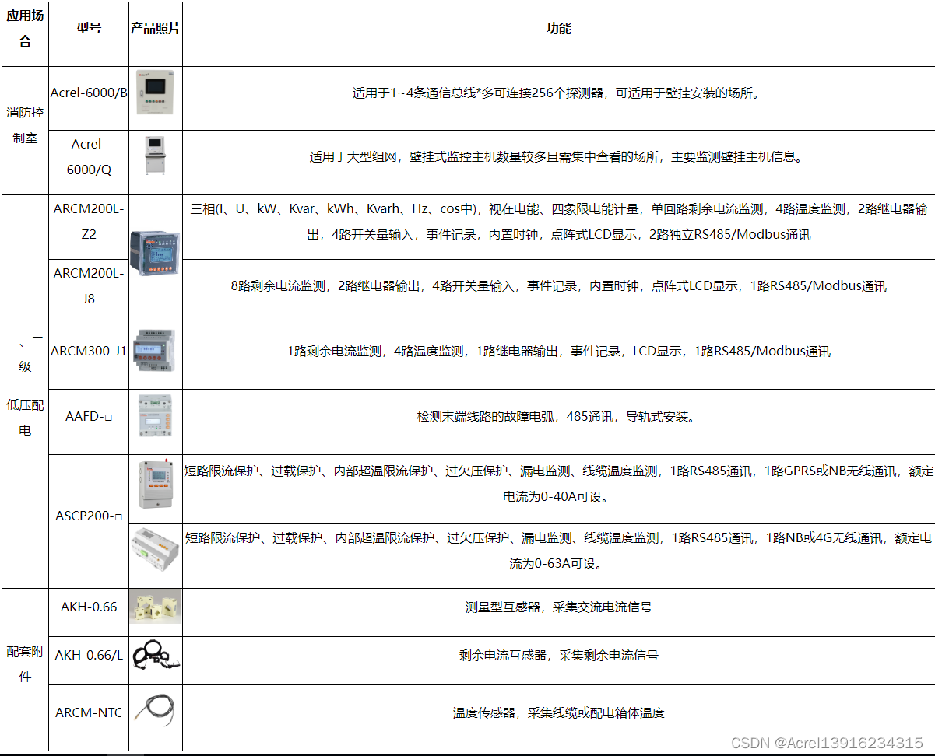Click function text 剩余电流互感器，采集剩余电流信号

(558, 656)
